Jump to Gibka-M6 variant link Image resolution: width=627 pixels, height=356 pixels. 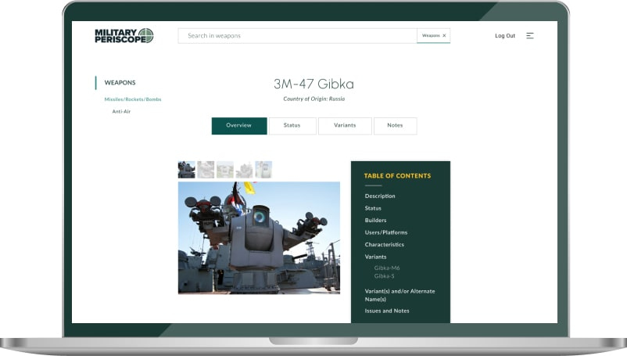[387, 268]
